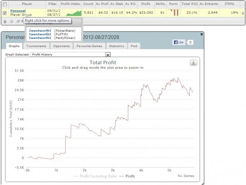
Task: Click the 5,821 count cell
Action: click(89, 13)
